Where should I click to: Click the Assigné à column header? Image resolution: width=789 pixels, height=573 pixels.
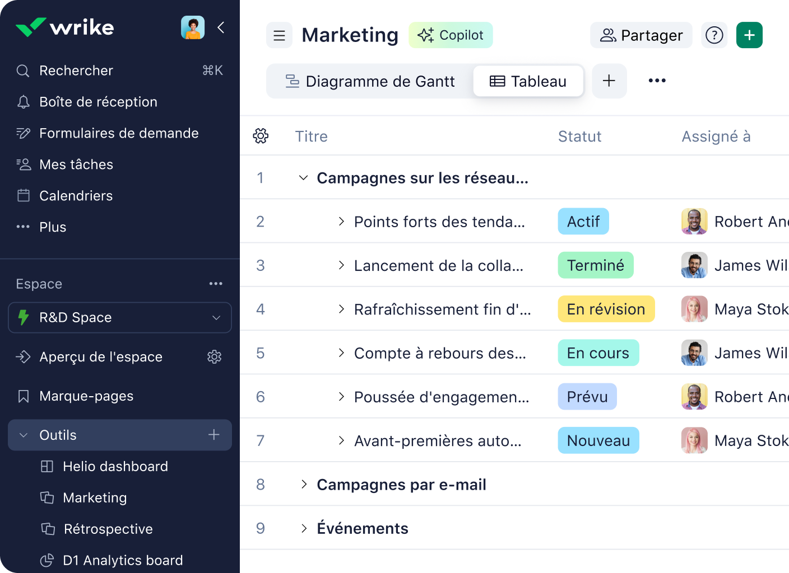(716, 137)
